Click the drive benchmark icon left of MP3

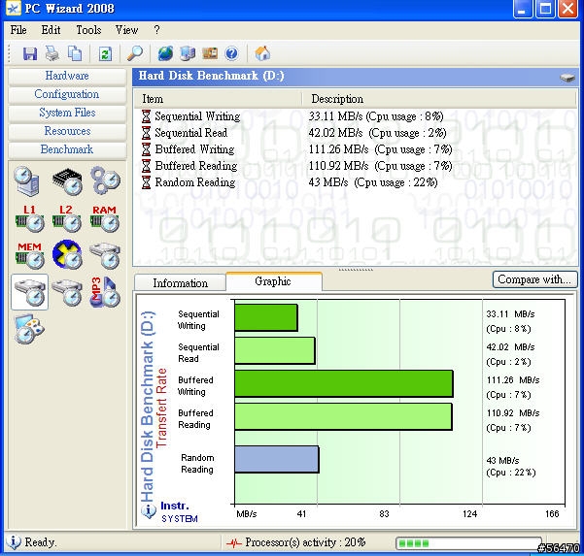[x=67, y=293]
